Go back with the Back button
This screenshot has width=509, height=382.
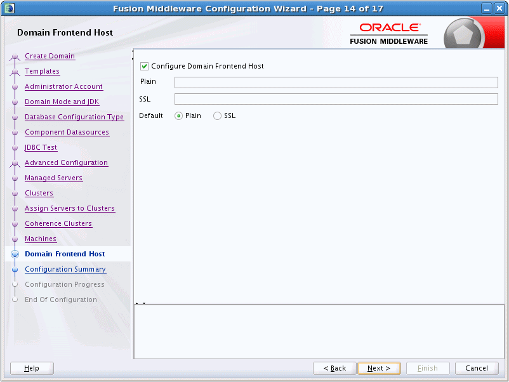(334, 368)
